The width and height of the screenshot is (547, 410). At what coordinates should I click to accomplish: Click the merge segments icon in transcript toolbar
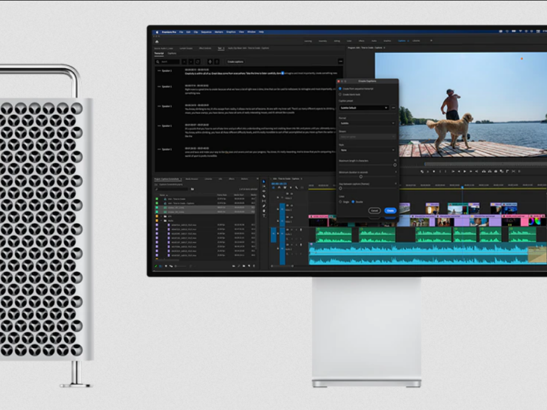click(210, 62)
